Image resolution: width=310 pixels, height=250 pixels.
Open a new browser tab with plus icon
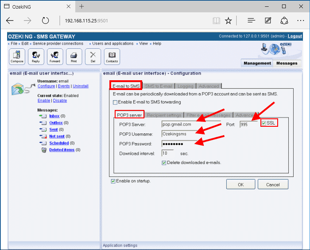coord(81,6)
